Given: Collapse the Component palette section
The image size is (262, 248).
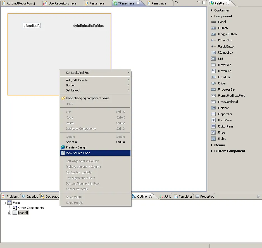Looking at the screenshot, I should pyautogui.click(x=212, y=16).
